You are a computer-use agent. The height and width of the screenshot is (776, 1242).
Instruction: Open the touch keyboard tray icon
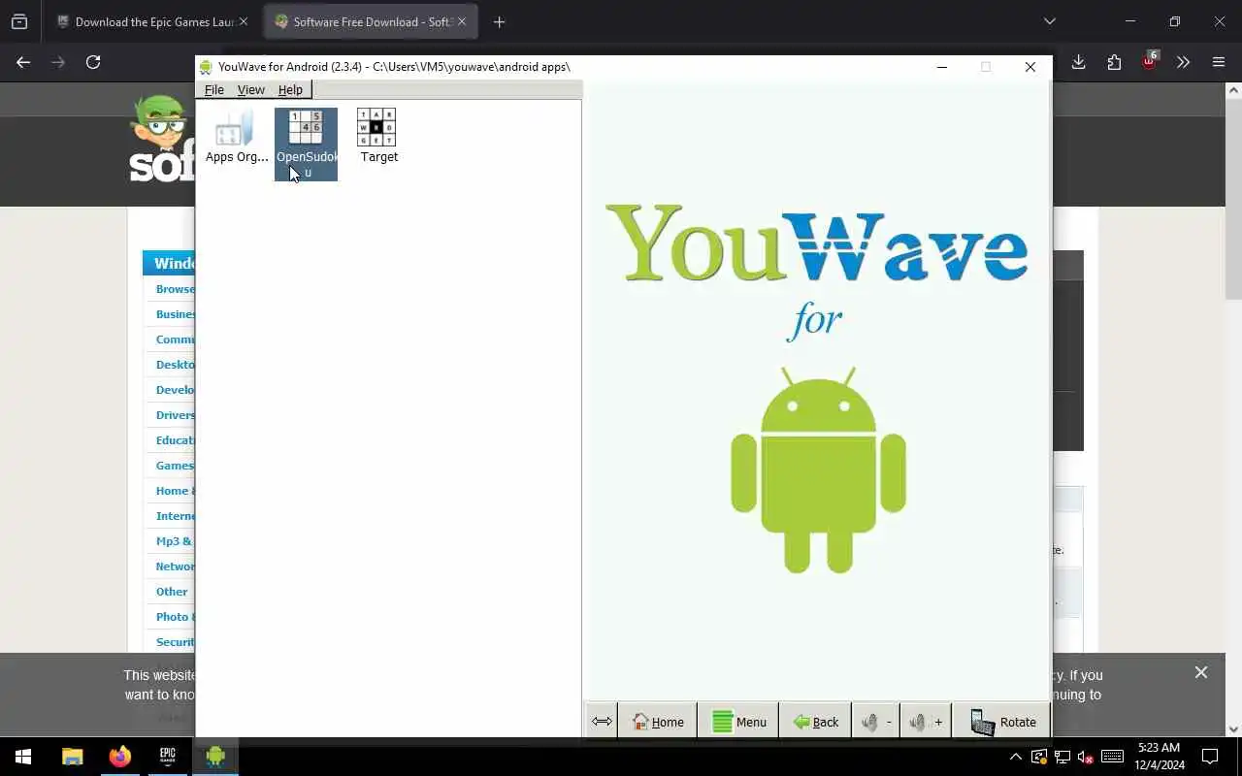click(1113, 757)
